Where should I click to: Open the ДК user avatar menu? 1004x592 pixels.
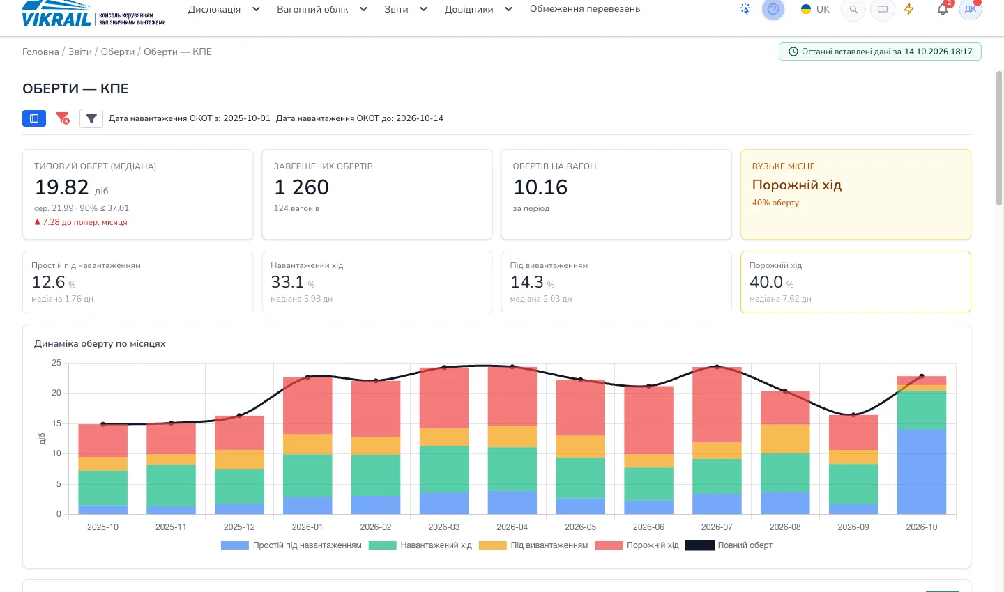coord(970,9)
